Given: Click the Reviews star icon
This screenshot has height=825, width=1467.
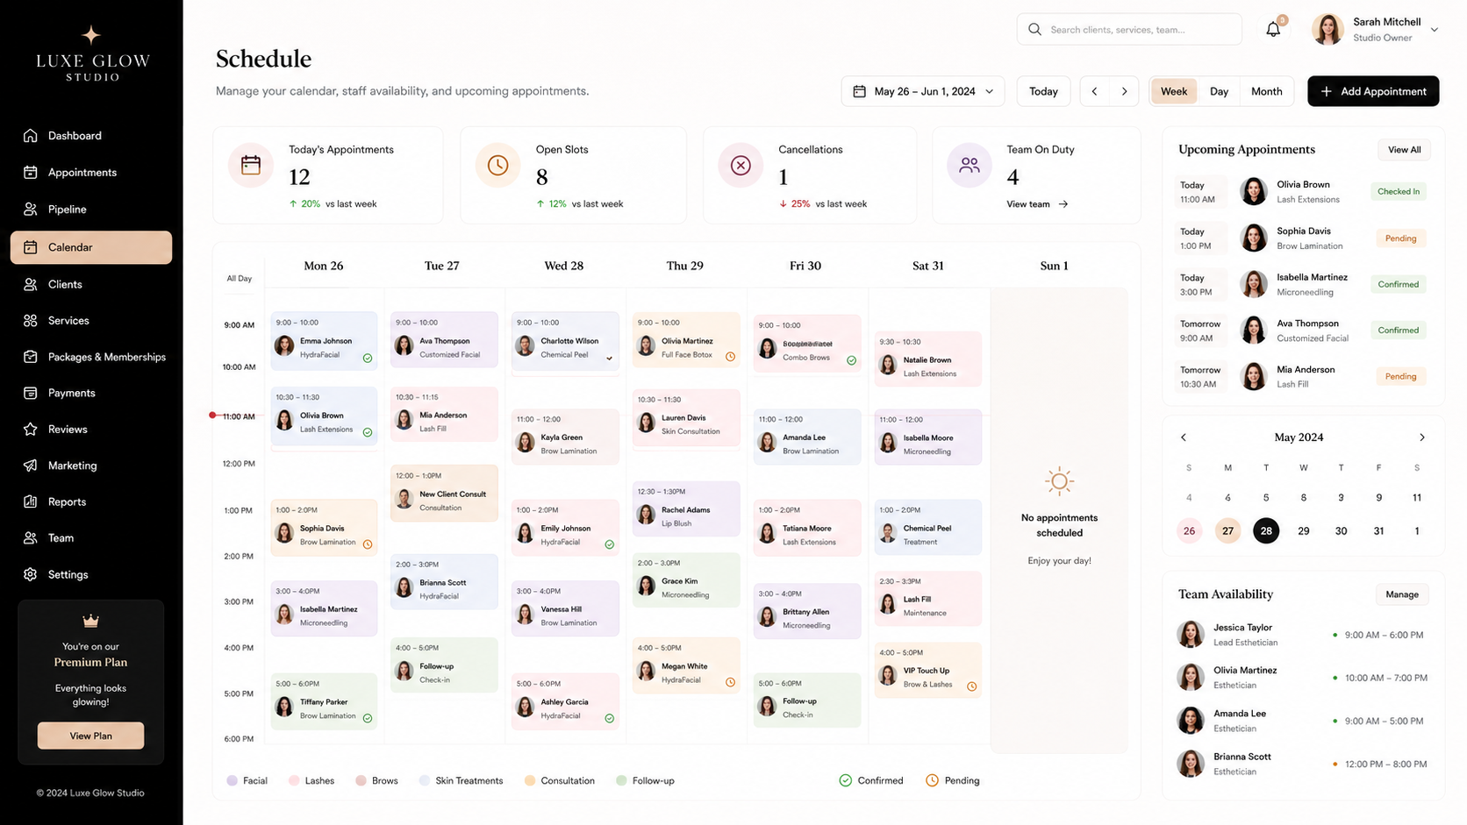Looking at the screenshot, I should [31, 430].
